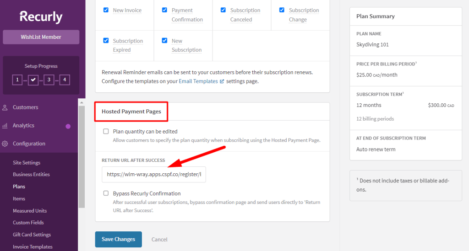Click the Recurly logo
The width and height of the screenshot is (469, 251).
coord(41,17)
